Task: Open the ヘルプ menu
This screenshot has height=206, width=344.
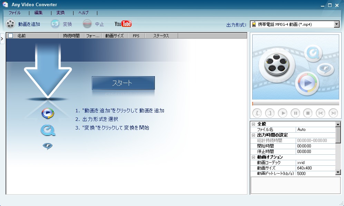Action: tap(83, 13)
